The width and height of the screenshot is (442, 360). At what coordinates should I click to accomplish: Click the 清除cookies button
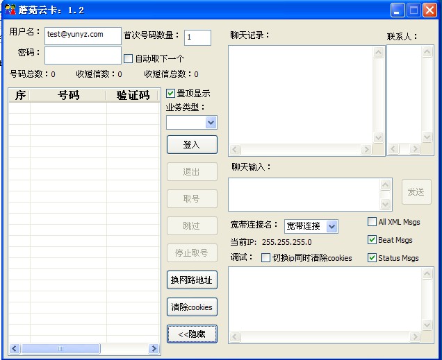pyautogui.click(x=192, y=307)
